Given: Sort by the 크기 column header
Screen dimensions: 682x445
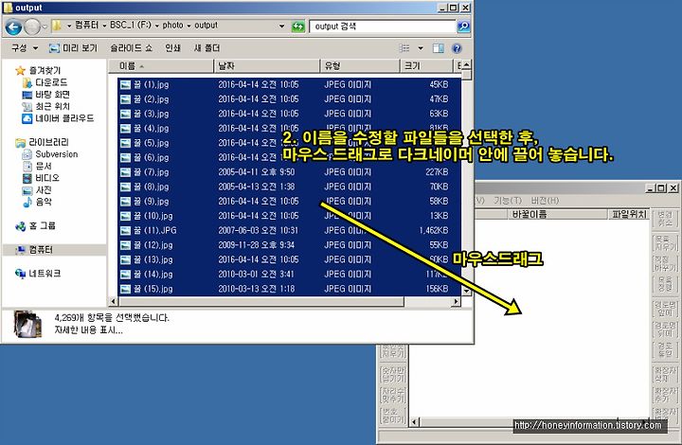Looking at the screenshot, I should [x=425, y=66].
